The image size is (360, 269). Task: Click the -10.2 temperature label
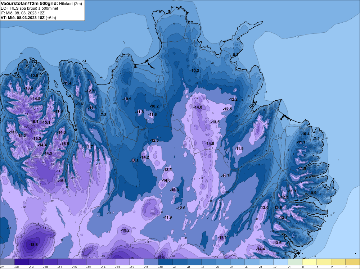tap(154, 106)
